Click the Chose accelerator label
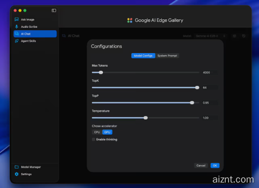The width and height of the screenshot is (259, 188). tap(104, 126)
